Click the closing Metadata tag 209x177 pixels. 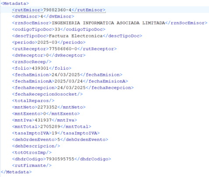click(x=16, y=172)
